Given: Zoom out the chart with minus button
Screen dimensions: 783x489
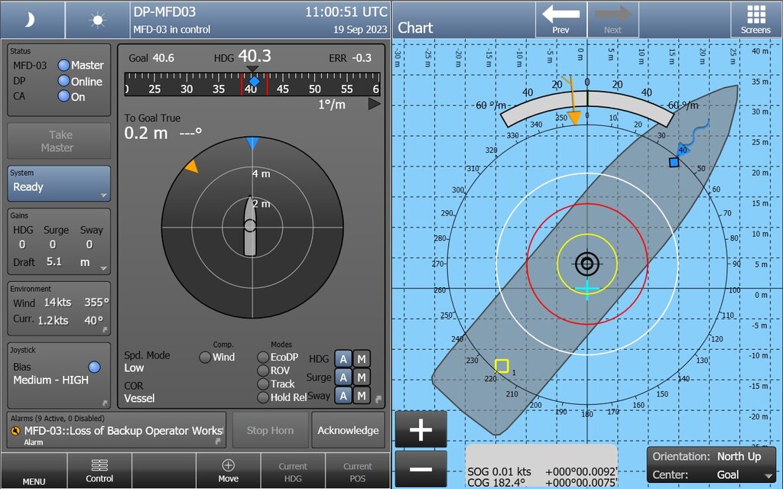Looking at the screenshot, I should (x=421, y=470).
